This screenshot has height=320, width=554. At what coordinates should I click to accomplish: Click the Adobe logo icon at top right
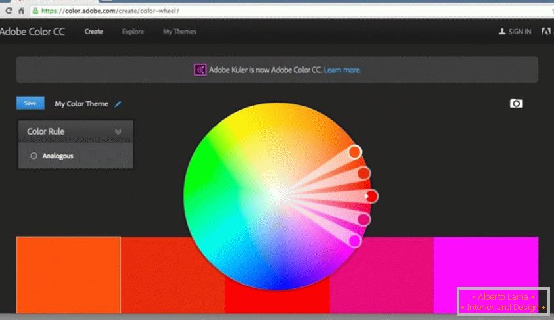tap(546, 32)
